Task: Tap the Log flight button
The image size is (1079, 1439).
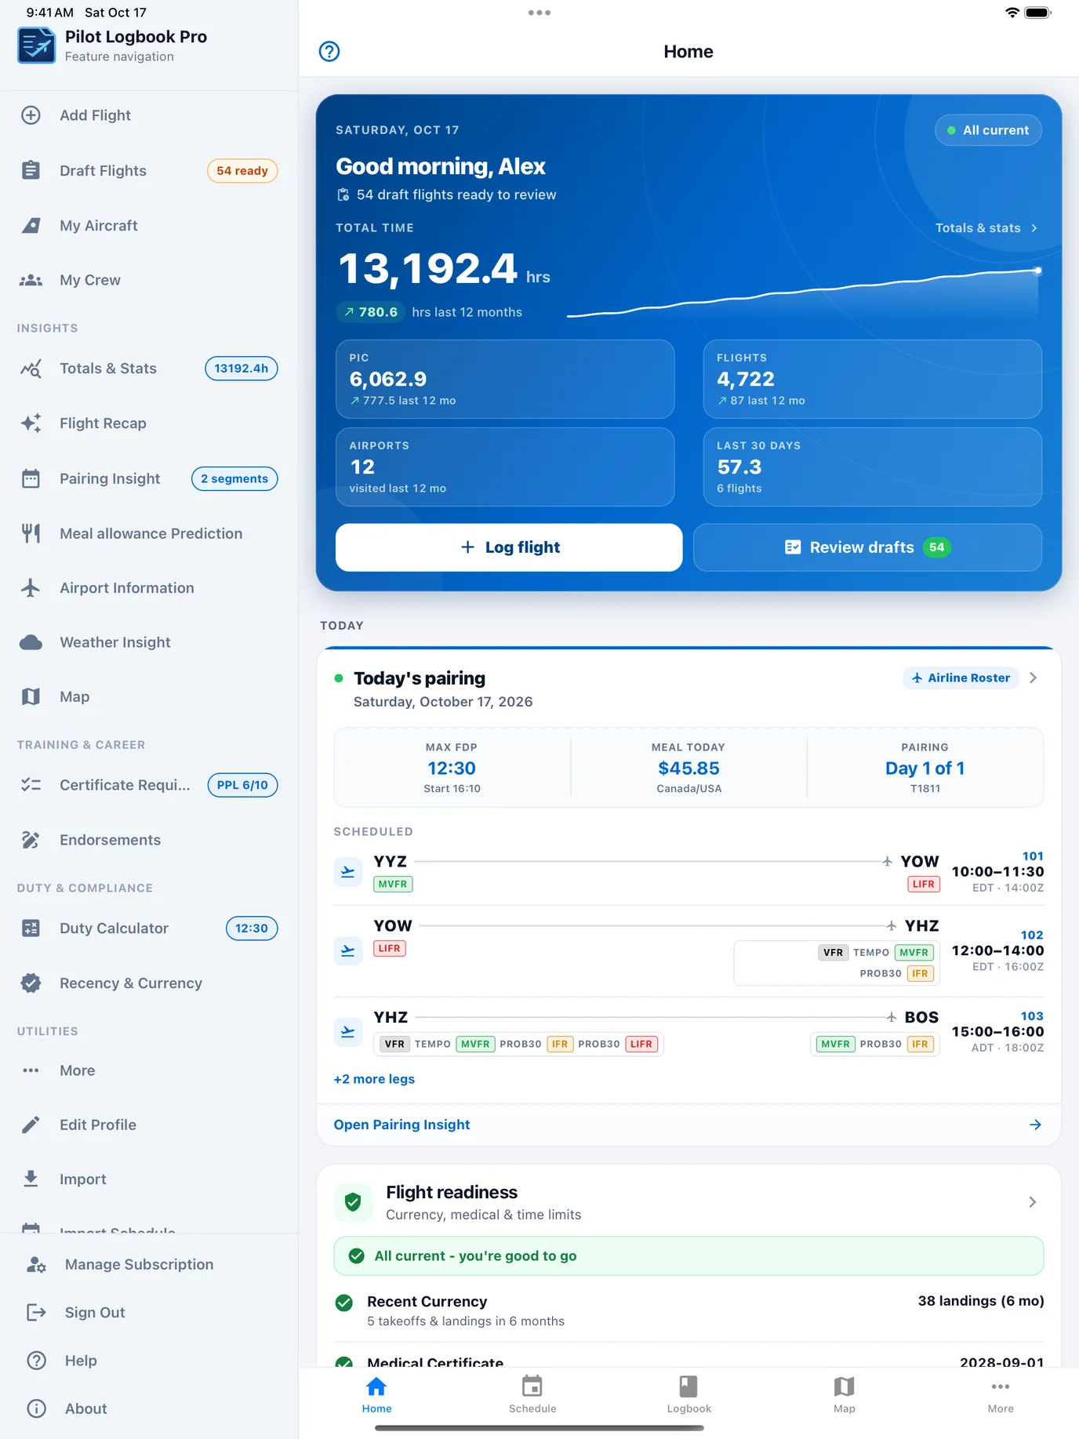Action: point(509,547)
